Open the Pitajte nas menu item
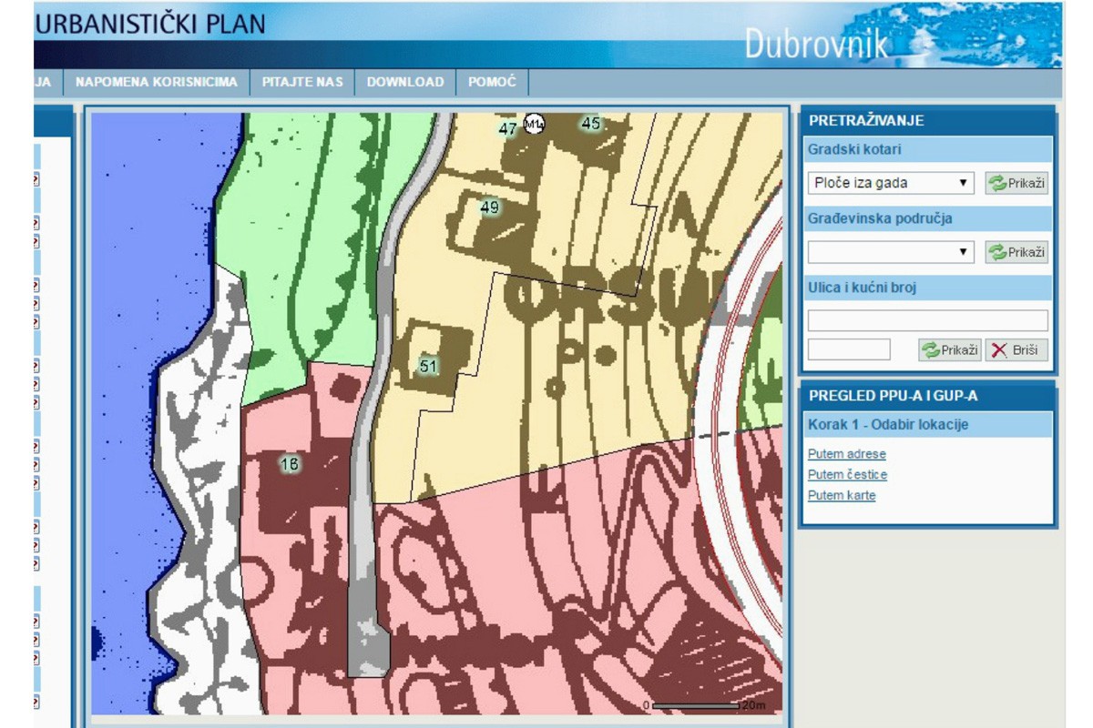This screenshot has width=1093, height=728. (302, 82)
